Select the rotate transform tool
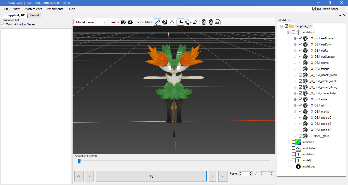The height and width of the screenshot is (185, 348). [188, 22]
